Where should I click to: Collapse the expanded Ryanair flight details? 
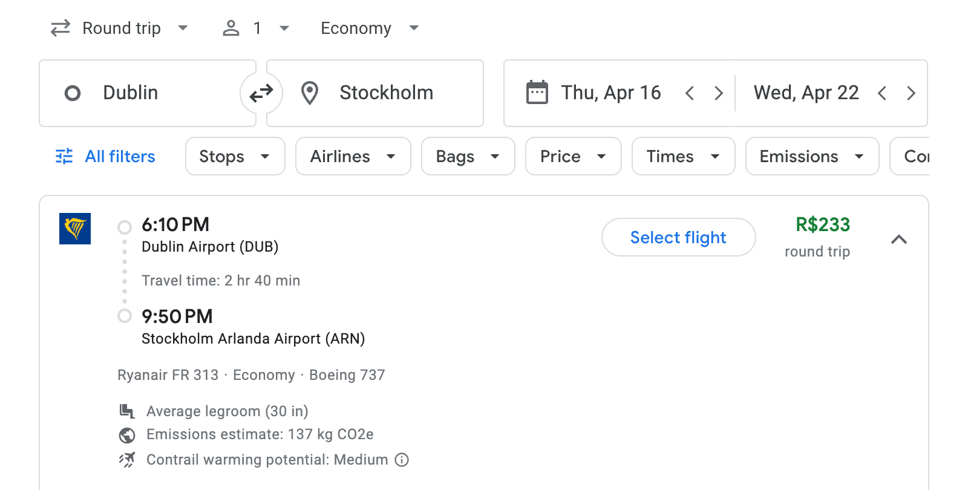point(900,240)
